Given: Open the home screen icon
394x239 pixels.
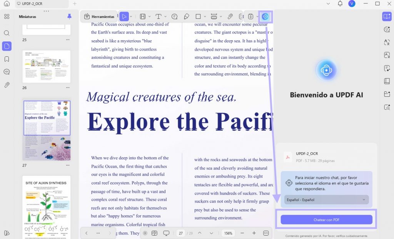Looking at the screenshot, I should point(7,3).
